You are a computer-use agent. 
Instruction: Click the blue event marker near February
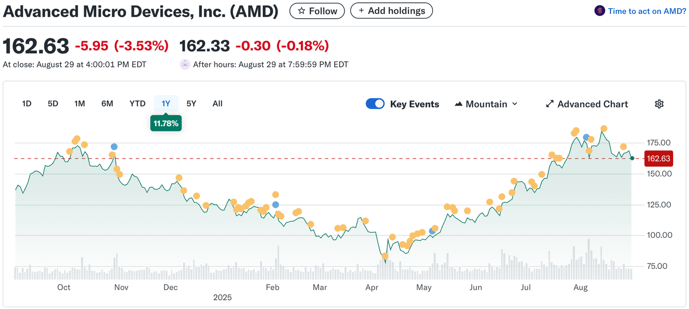275,204
